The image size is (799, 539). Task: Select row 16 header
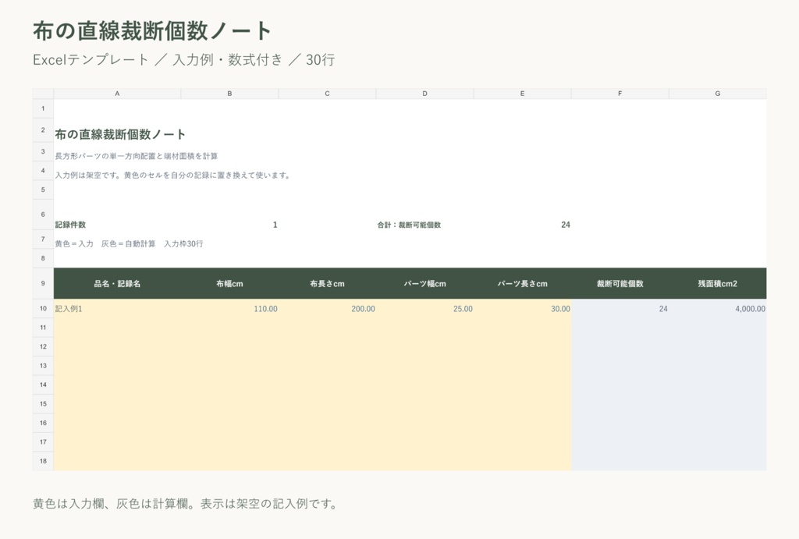click(44, 424)
